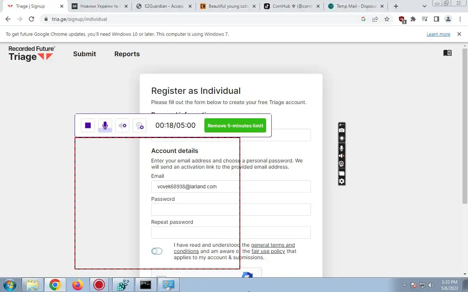This screenshot has height=292, width=468.
Task: Click the Repeat password field
Action: tap(231, 233)
